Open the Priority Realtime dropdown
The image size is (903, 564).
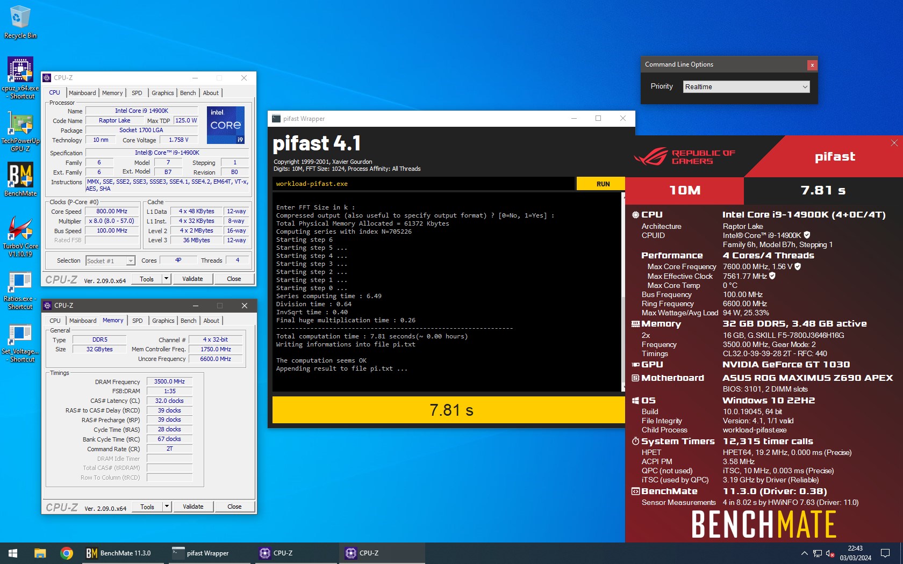746,87
